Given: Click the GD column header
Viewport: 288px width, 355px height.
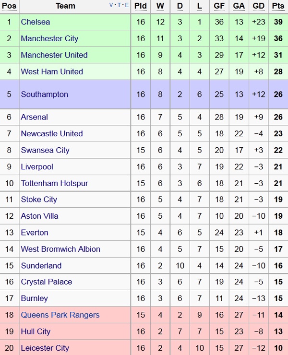Looking at the screenshot, I should pos(258,6).
